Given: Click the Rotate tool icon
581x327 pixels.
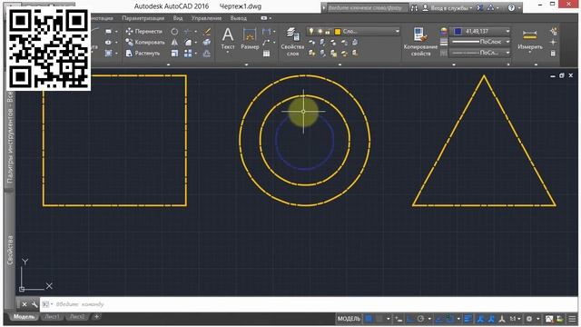Looking at the screenshot, I should [x=174, y=32].
